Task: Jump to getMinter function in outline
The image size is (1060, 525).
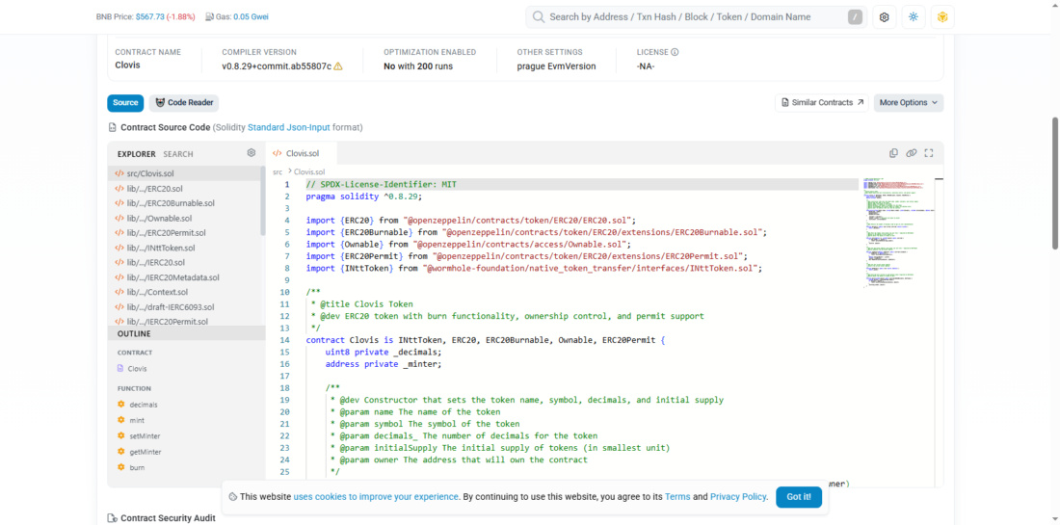Action: 146,452
